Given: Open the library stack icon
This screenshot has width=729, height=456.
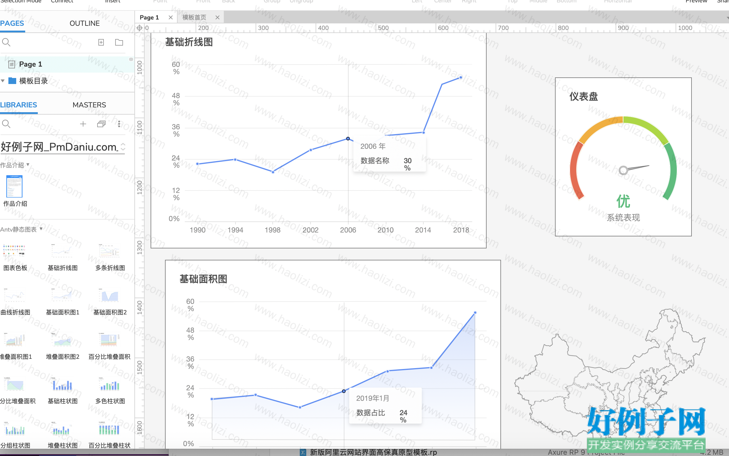Looking at the screenshot, I should click(101, 124).
